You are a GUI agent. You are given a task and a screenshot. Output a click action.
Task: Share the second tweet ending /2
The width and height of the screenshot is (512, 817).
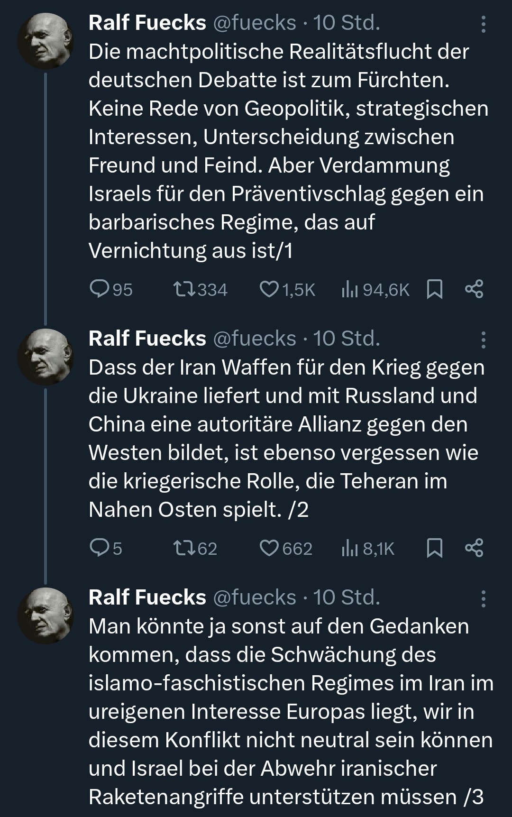(474, 548)
